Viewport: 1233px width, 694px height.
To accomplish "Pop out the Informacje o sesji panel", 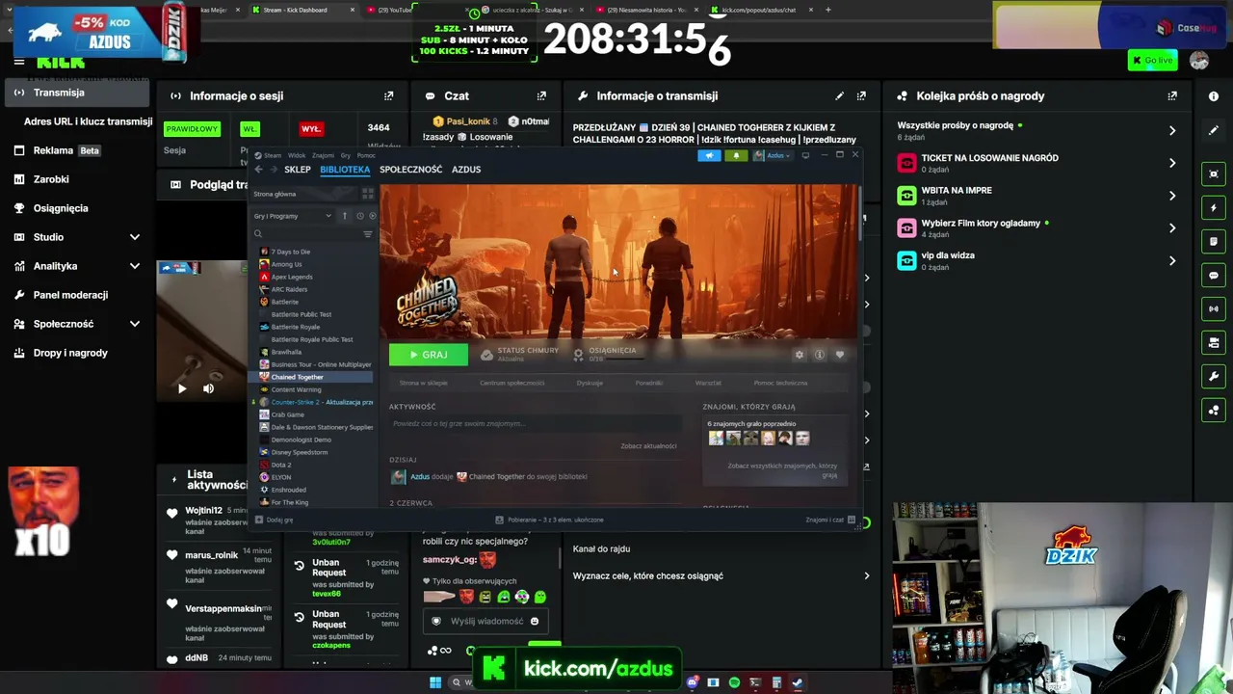I will tap(389, 96).
